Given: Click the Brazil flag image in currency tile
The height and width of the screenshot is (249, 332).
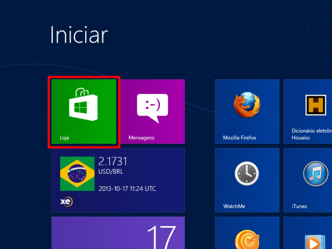Looking at the screenshot, I should click(77, 174).
